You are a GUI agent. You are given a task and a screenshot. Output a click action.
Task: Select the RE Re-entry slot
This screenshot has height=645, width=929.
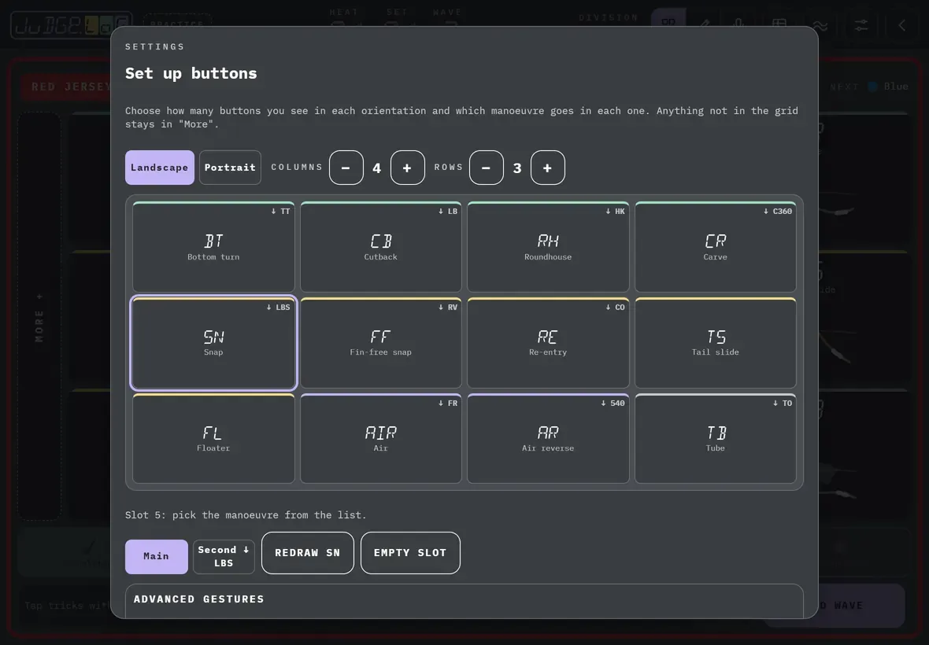(x=548, y=343)
